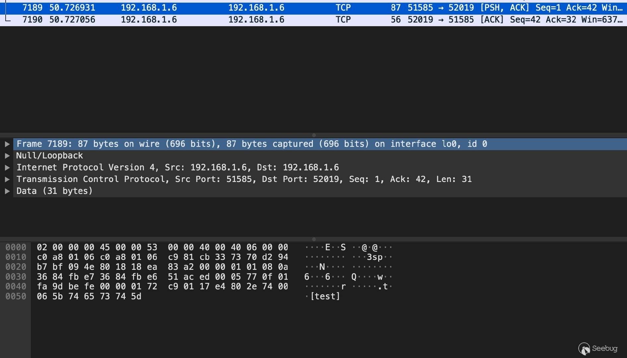Expand Transmission Control Protocol triangle

[7, 179]
